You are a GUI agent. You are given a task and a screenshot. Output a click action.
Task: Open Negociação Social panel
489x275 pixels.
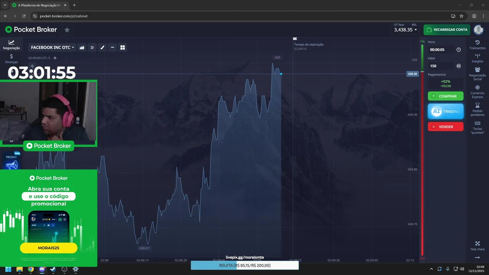pos(477,74)
